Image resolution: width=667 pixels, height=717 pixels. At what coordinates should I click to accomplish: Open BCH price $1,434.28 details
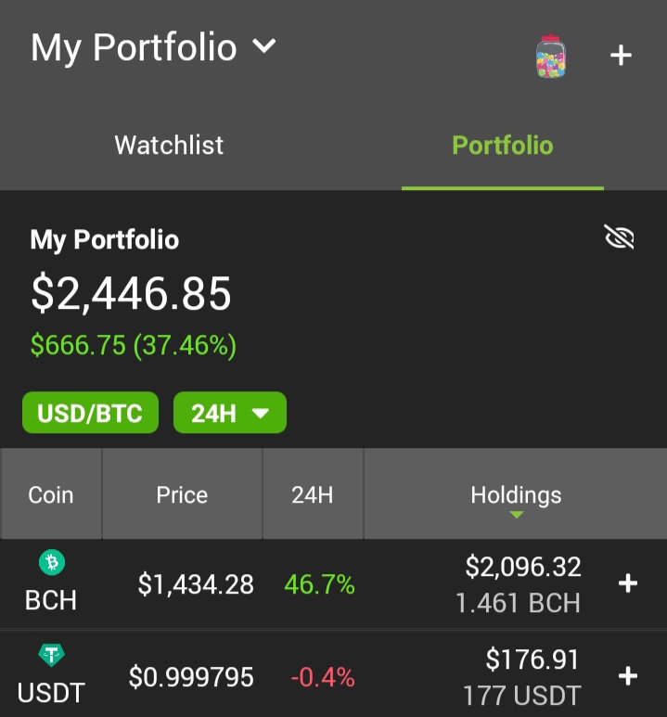[196, 584]
